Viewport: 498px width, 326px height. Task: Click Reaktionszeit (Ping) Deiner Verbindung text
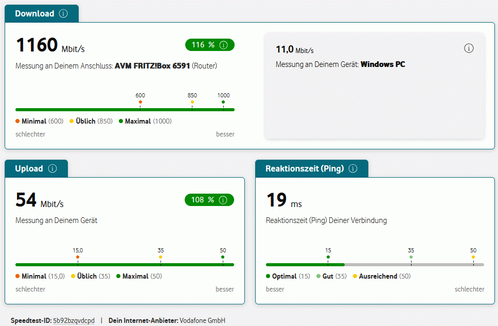tap(327, 220)
